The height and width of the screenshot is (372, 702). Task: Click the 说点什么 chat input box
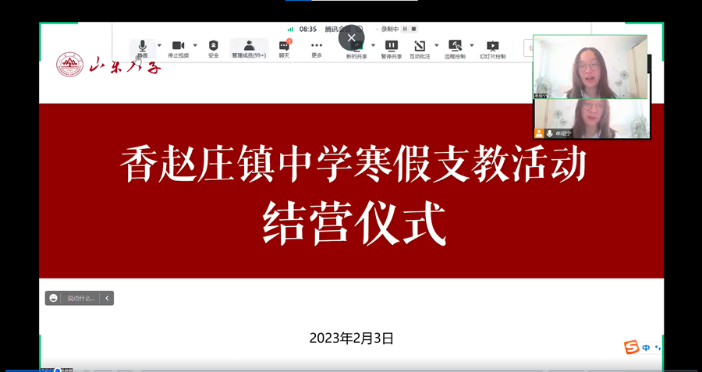(81, 298)
